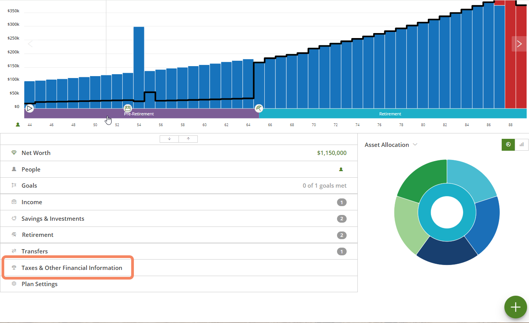Click the calendar event marker at age 54
529x323 pixels.
pyautogui.click(x=128, y=108)
